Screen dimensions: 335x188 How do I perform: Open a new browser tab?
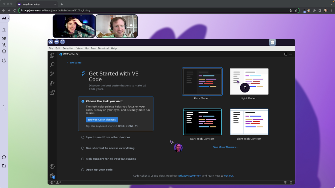(62, 4)
